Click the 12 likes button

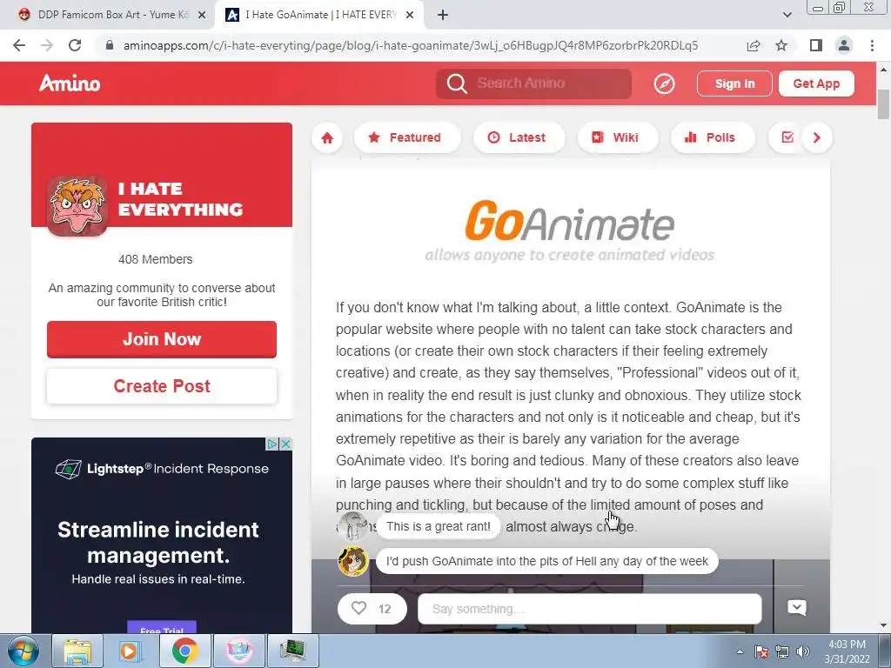(x=372, y=609)
